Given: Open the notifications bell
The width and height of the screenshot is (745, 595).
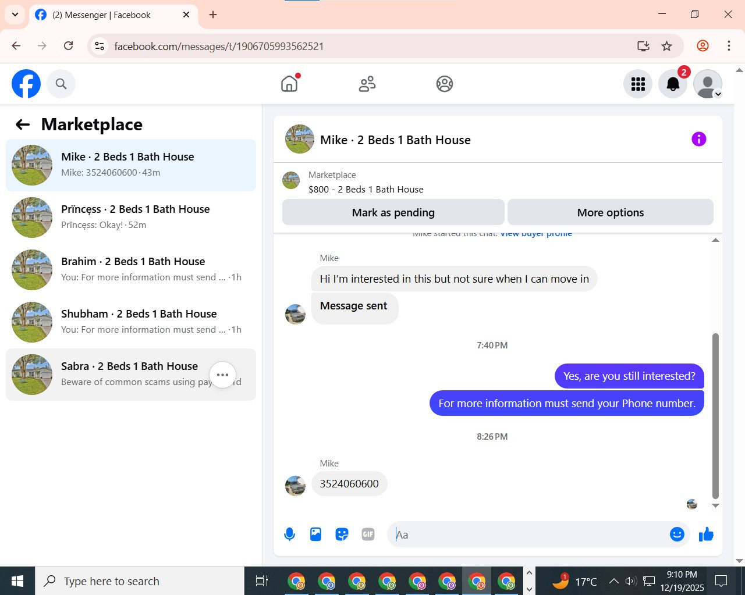Looking at the screenshot, I should click(x=673, y=84).
